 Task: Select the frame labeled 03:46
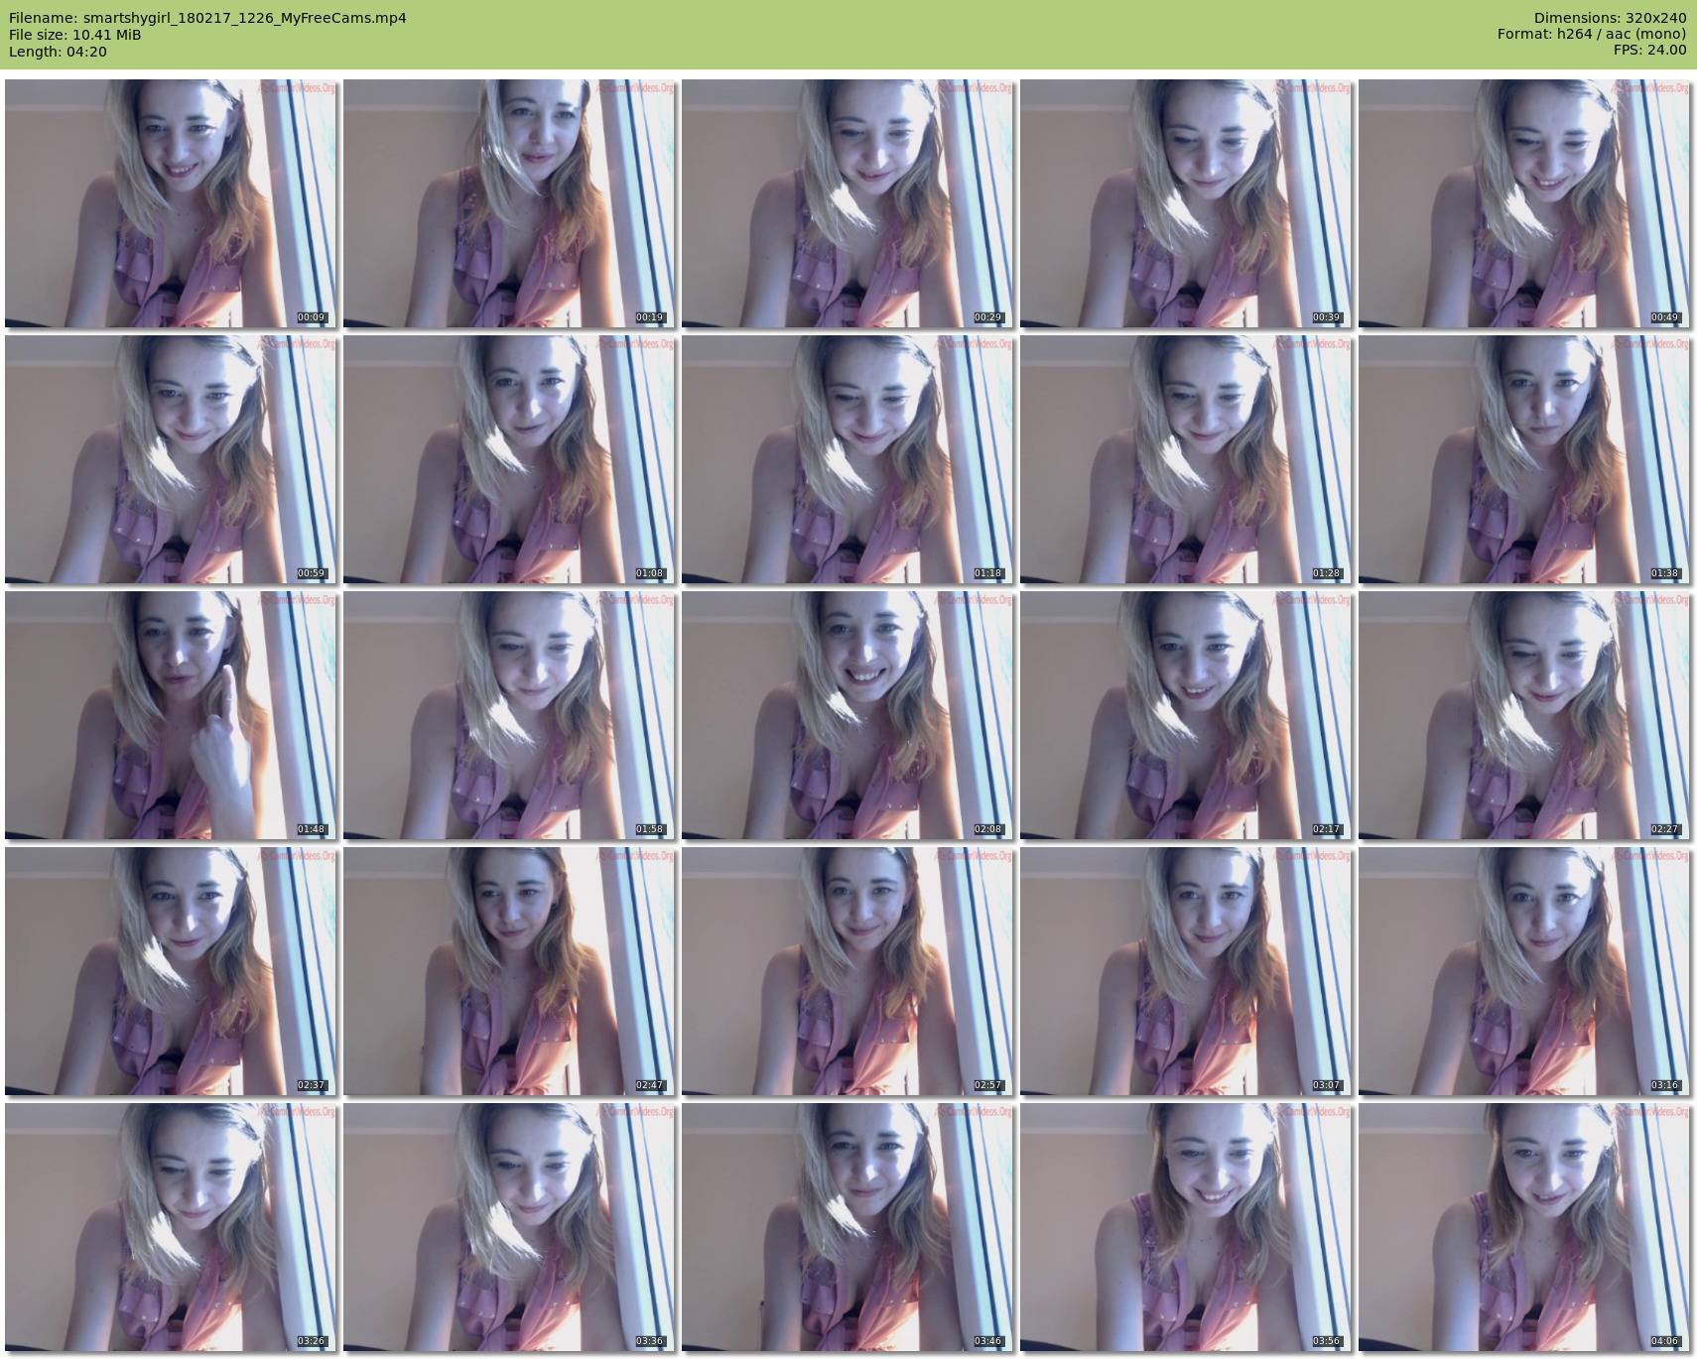pyautogui.click(x=848, y=1227)
